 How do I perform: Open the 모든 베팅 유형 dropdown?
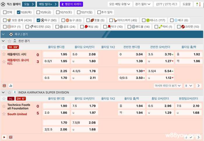tap(120, 4)
